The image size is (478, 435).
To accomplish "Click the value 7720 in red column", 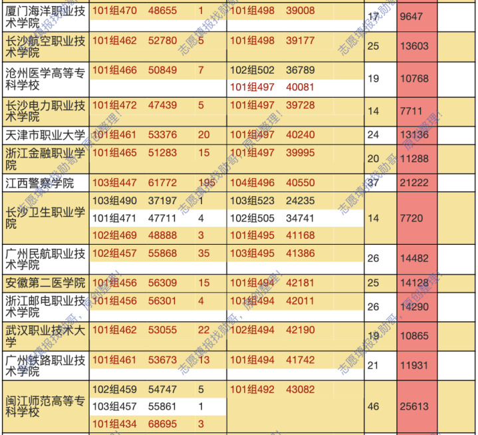I will (x=412, y=218).
